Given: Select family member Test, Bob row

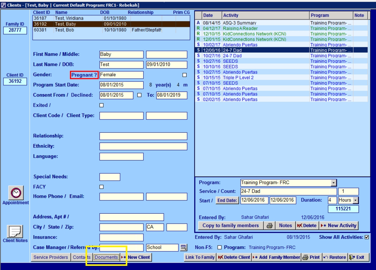Looking at the screenshot, I should [x=111, y=30].
